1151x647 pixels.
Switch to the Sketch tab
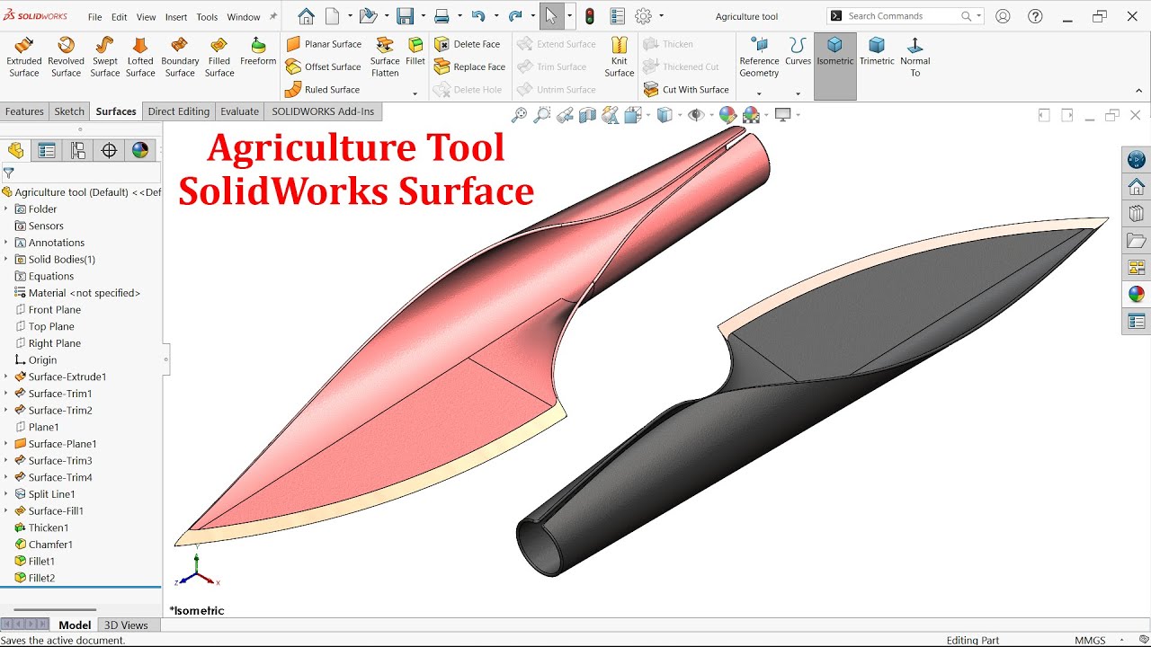click(x=69, y=111)
